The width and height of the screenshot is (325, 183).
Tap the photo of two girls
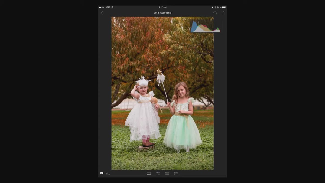(162, 93)
